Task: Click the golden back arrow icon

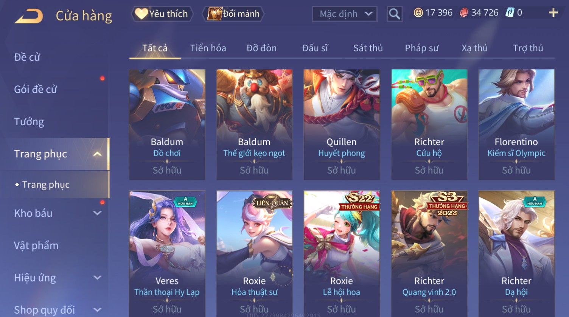Action: 29,16
